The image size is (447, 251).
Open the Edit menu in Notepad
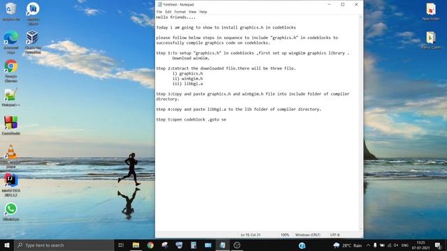[168, 12]
